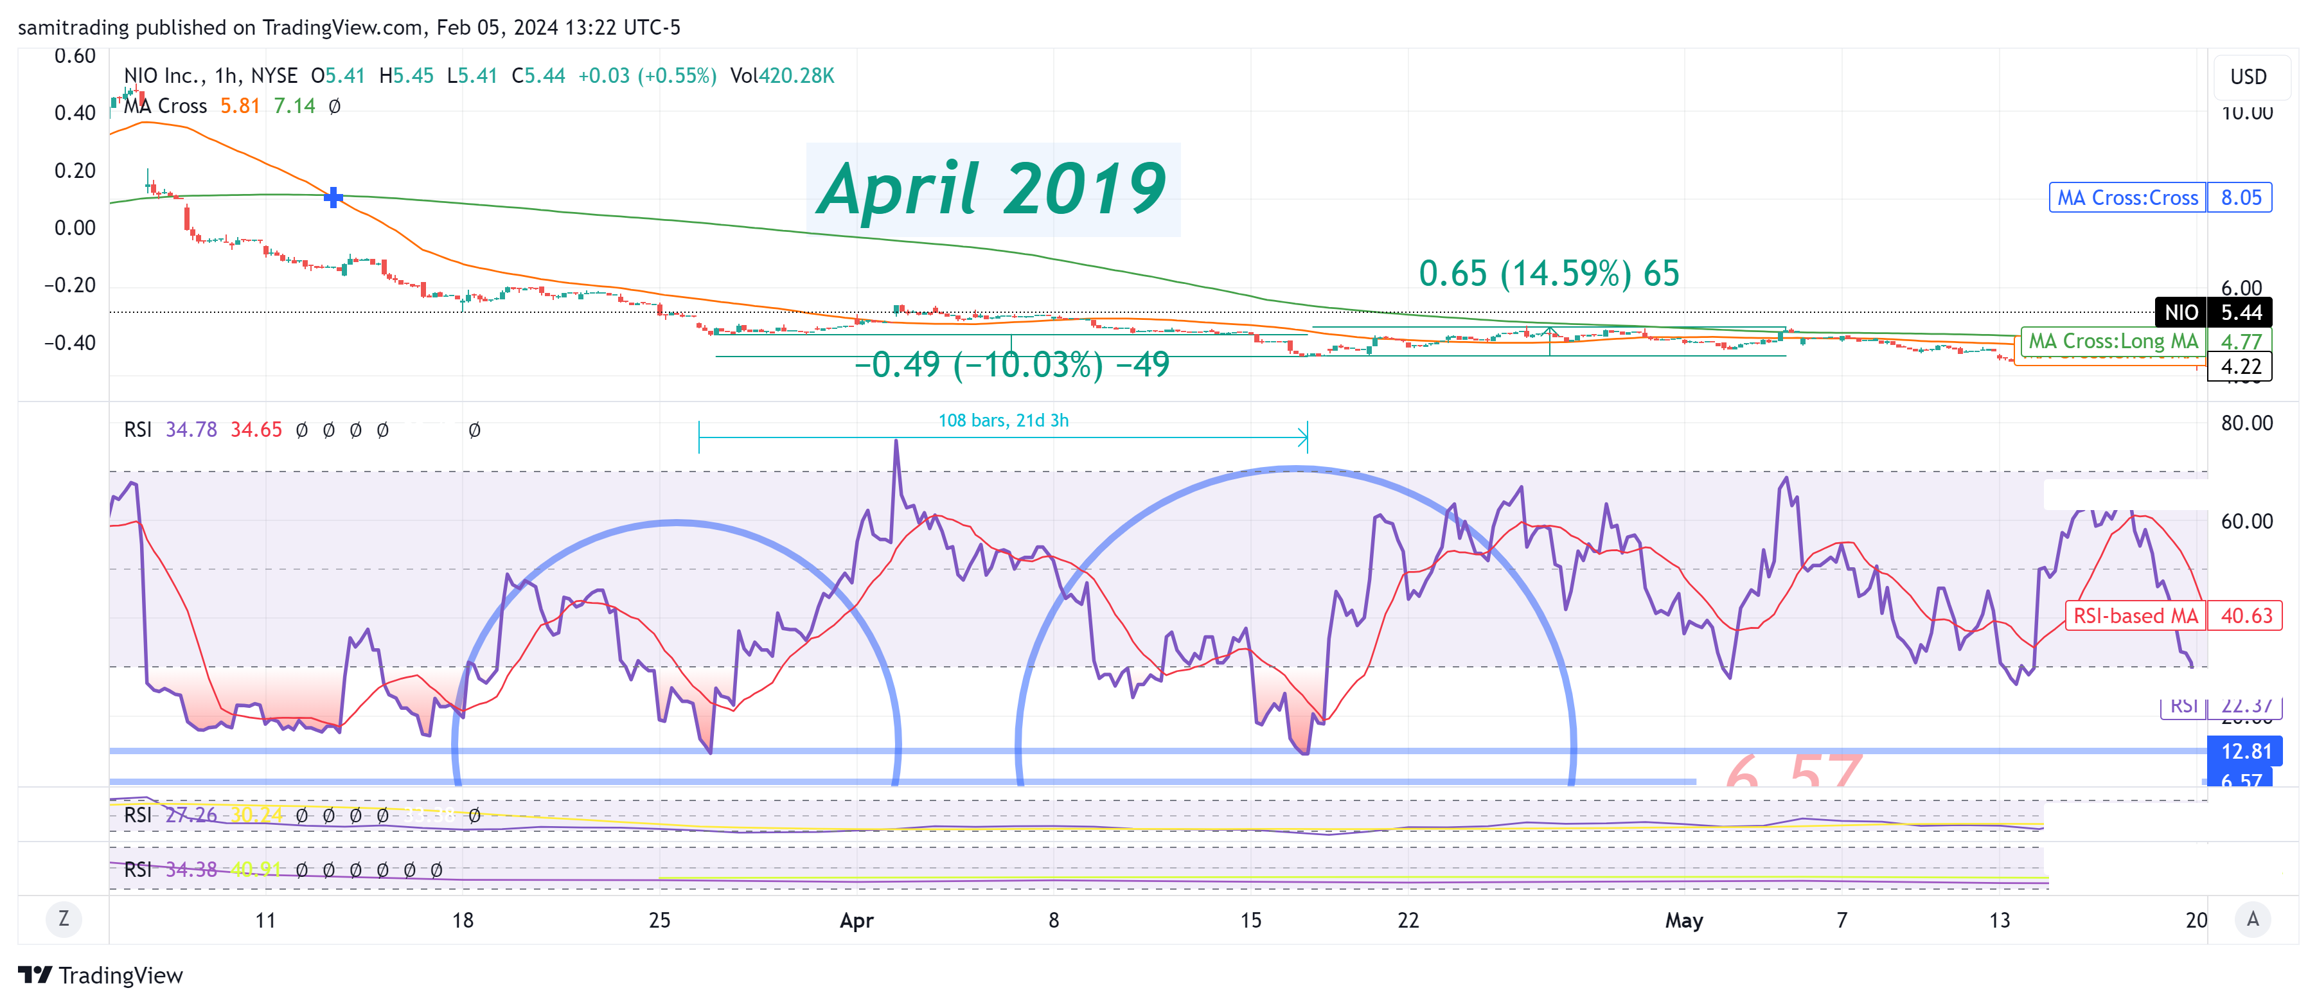2317x1006 pixels.
Task: Click the 12.81 blue level label
Action: 2246,751
